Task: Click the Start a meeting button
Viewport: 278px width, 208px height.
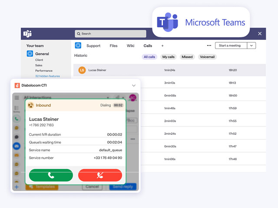Action: click(230, 45)
